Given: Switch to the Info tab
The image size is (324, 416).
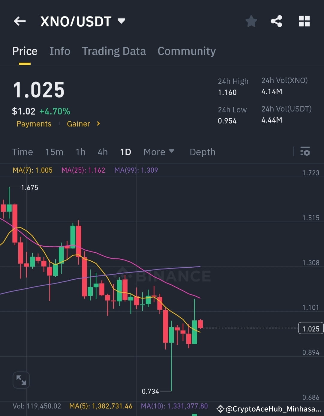Looking at the screenshot, I should click(x=60, y=51).
